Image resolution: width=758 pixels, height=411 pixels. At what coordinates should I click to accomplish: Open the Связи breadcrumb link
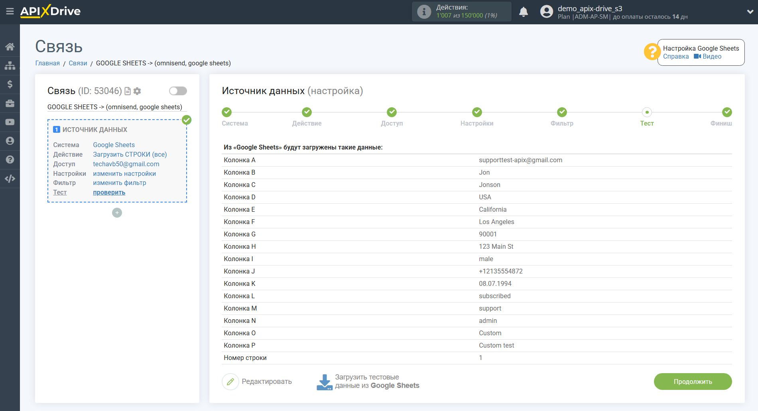coord(78,63)
